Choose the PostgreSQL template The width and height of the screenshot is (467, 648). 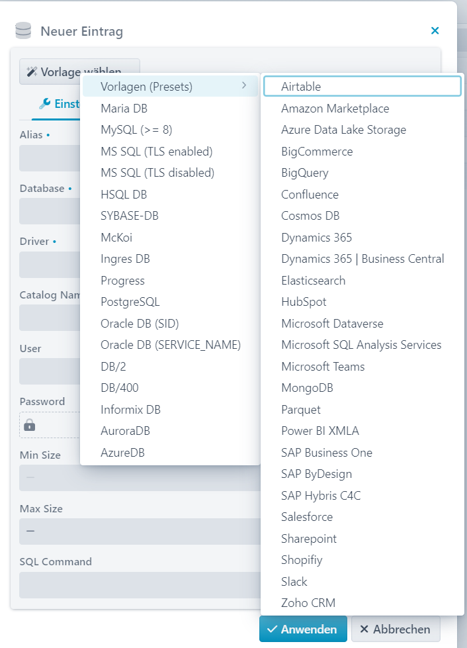tap(170, 302)
